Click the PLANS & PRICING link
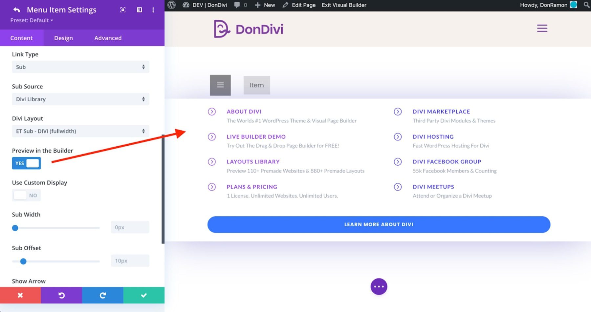Screen dimensions: 591x312 pyautogui.click(x=252, y=187)
